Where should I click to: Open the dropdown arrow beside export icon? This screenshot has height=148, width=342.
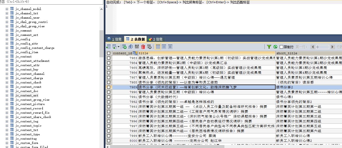pyautogui.click(x=118, y=47)
